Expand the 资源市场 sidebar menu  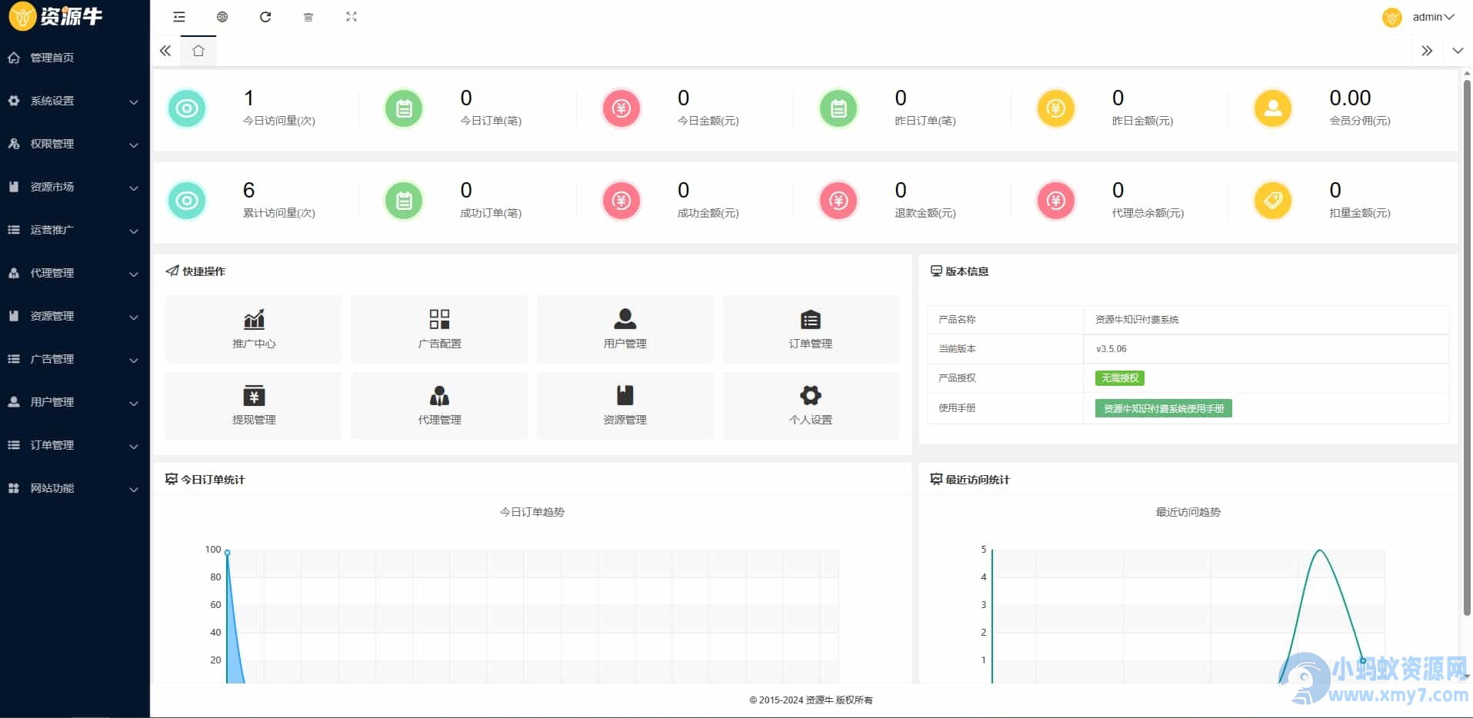(75, 187)
